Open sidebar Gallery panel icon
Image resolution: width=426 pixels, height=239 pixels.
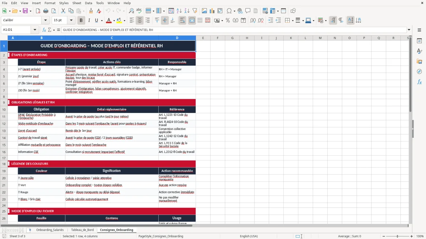coord(419,62)
